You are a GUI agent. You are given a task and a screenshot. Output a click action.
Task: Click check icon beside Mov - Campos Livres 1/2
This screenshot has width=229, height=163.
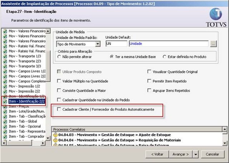pyautogui.click(x=5, y=71)
